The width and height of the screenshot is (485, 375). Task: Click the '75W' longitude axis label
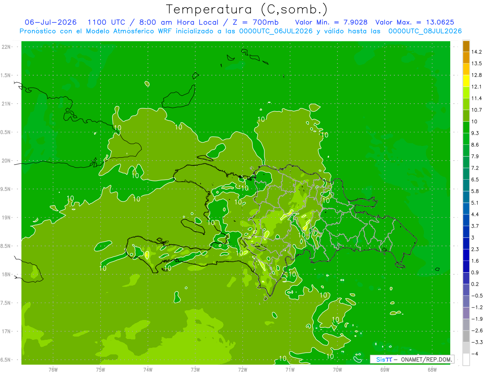point(100,370)
